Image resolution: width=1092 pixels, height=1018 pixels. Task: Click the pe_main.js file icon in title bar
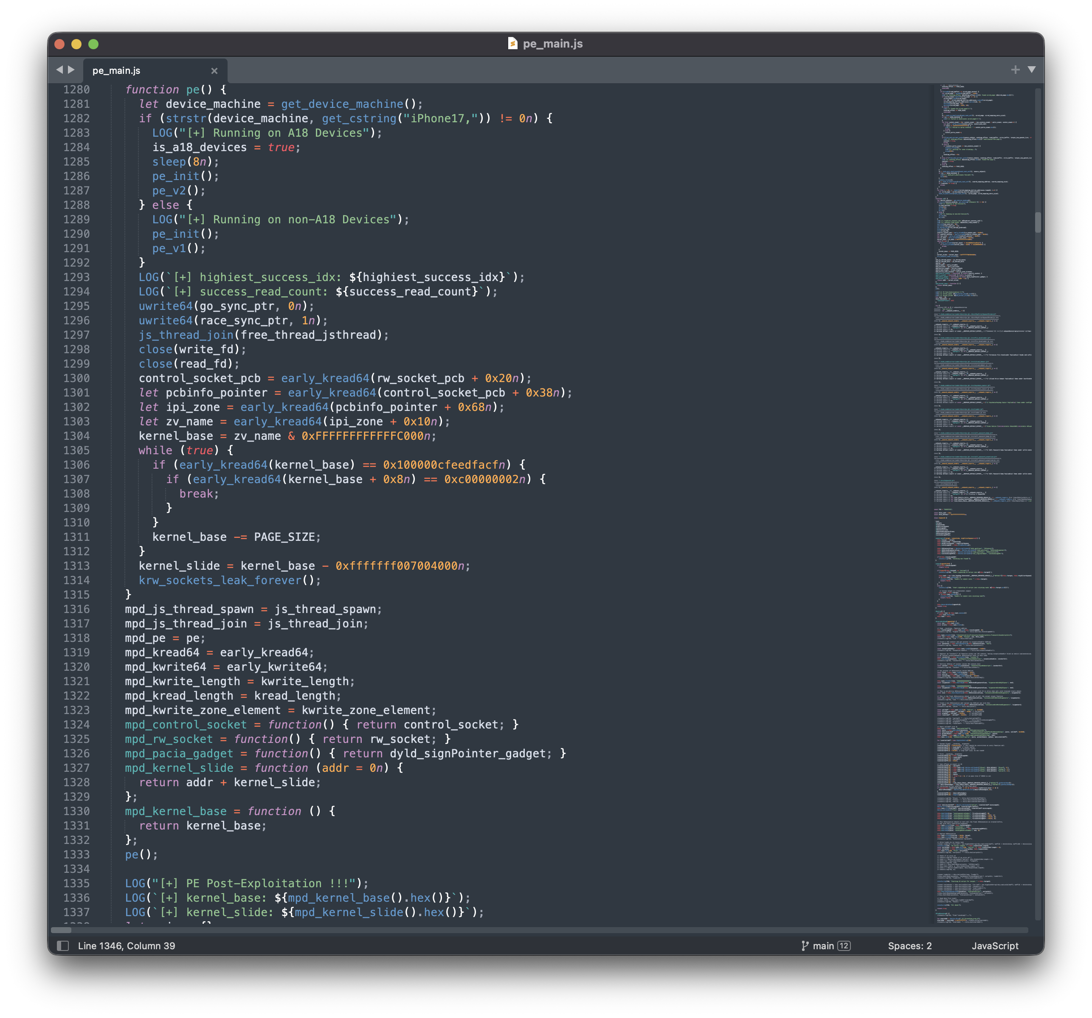point(512,44)
